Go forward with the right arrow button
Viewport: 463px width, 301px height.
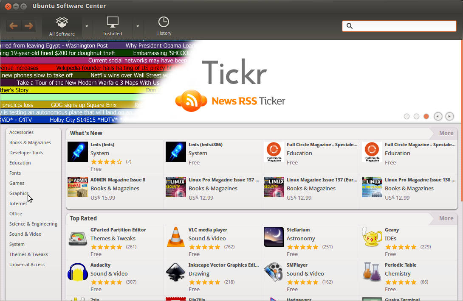(x=28, y=26)
